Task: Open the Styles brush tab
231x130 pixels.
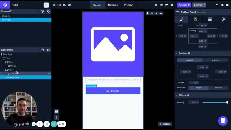Action: pos(182,19)
